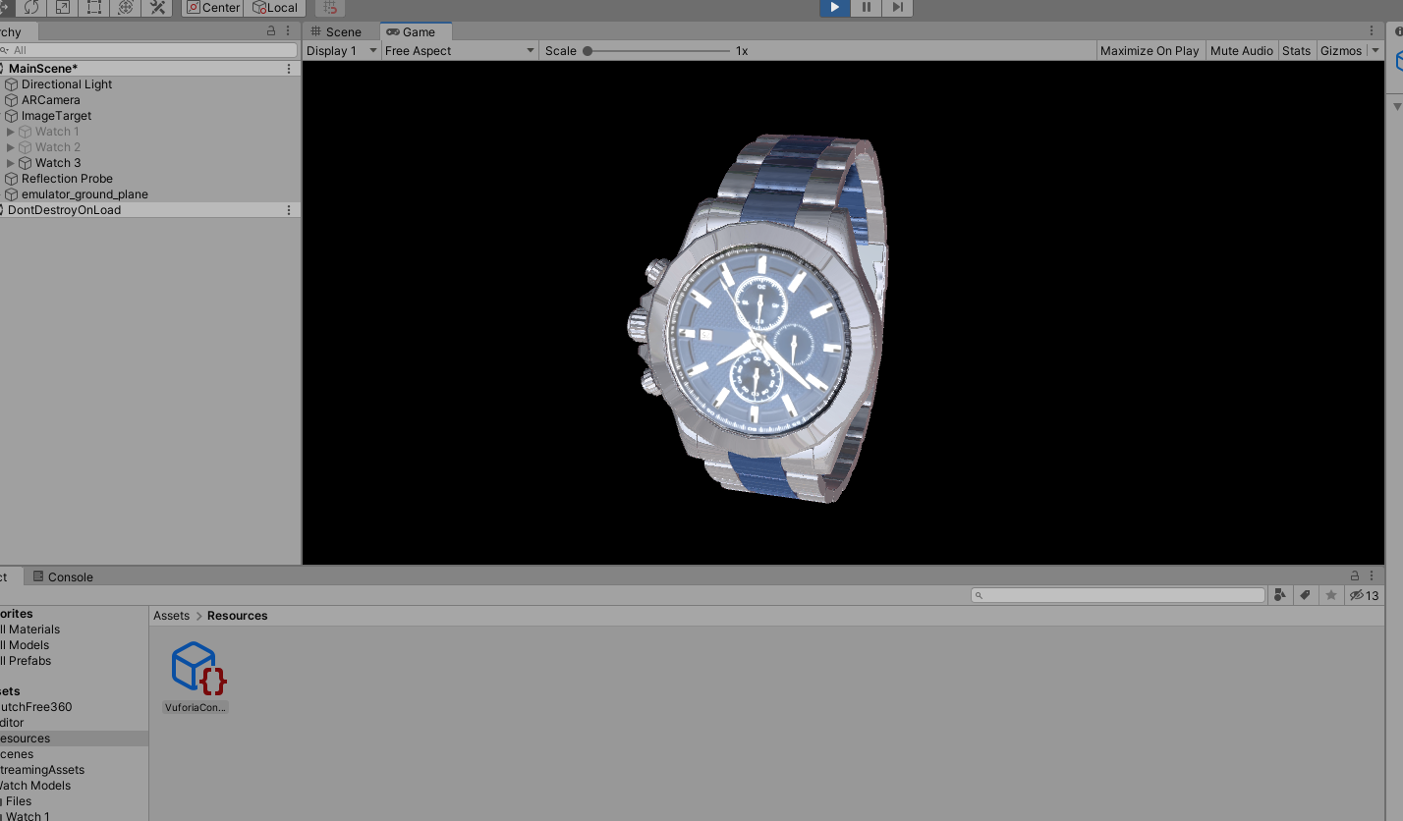Image resolution: width=1403 pixels, height=821 pixels.
Task: Switch to the Scene tab
Action: pos(337,31)
